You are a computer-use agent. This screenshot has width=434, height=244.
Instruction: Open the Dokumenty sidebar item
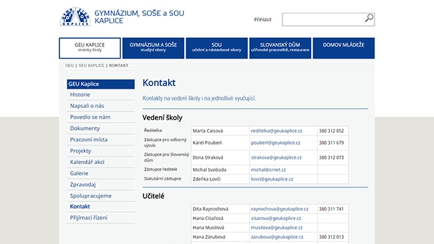pyautogui.click(x=85, y=128)
